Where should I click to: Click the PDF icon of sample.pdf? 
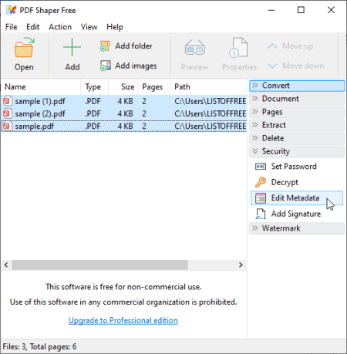pos(8,126)
